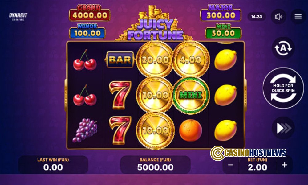This screenshot has width=308, height=185.
Task: Click the 4.00 gold coin
Action: [x=191, y=60]
